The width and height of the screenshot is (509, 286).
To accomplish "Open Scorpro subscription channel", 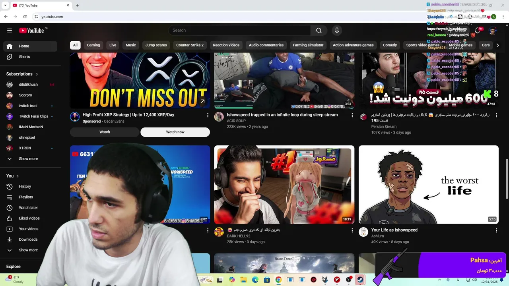I will [x=30, y=95].
